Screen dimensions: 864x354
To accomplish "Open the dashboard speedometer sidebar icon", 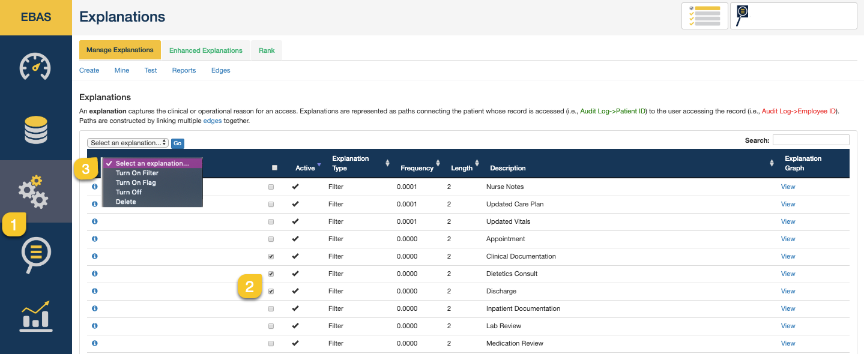I will 35,67.
